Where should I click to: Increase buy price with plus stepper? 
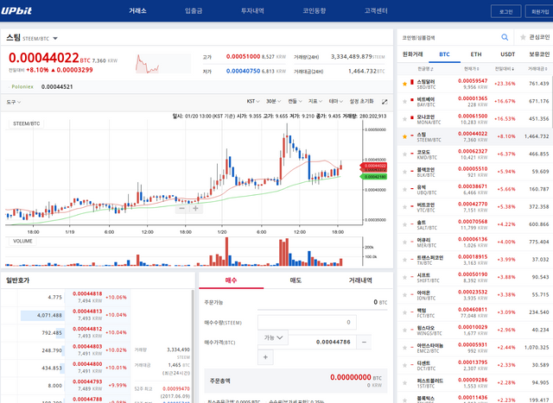tap(265, 357)
